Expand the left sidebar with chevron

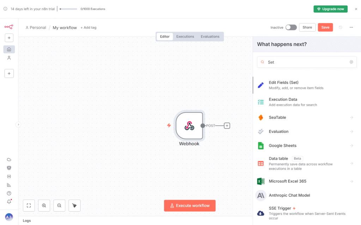click(x=18, y=124)
